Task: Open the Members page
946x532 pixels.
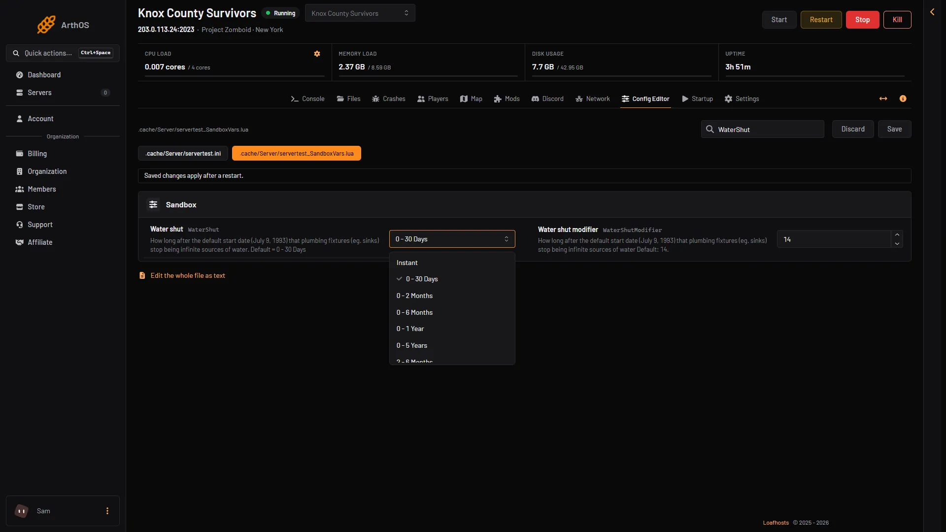Action: 63,189
